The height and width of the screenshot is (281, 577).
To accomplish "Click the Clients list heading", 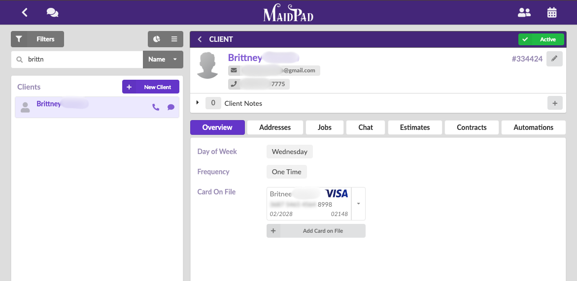I will [x=29, y=87].
